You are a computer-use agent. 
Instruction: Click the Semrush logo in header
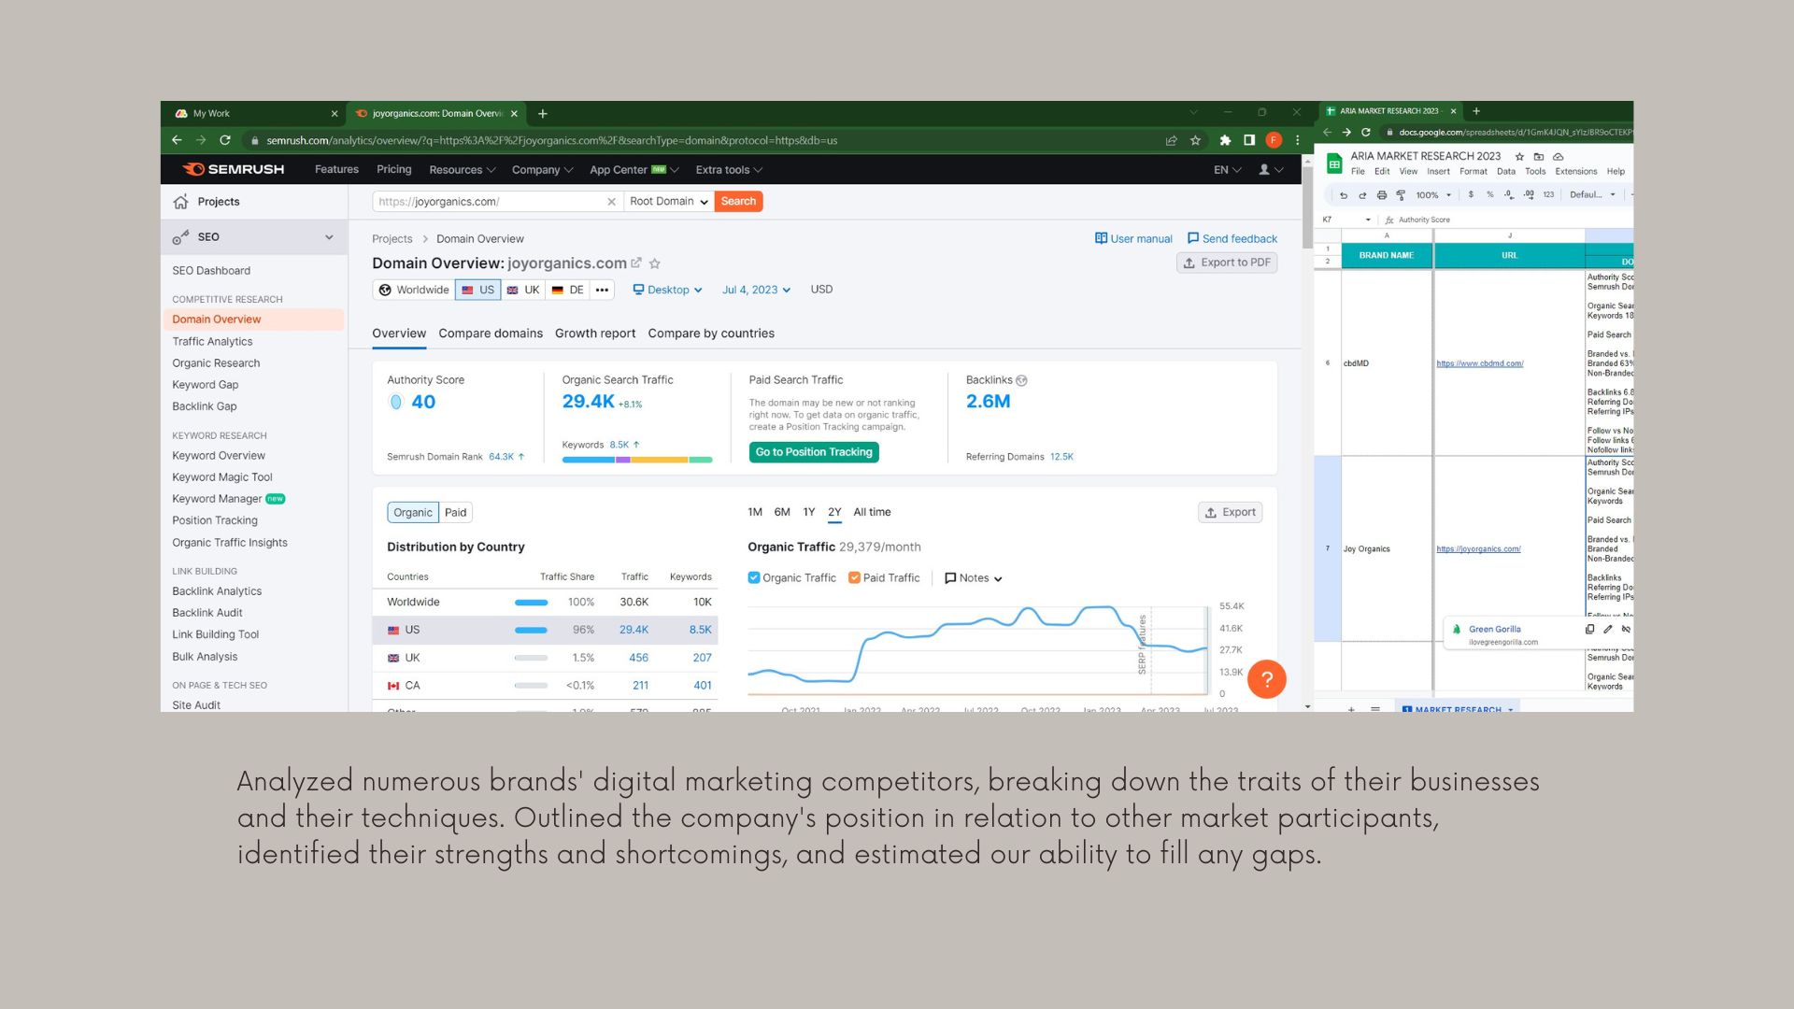234,169
